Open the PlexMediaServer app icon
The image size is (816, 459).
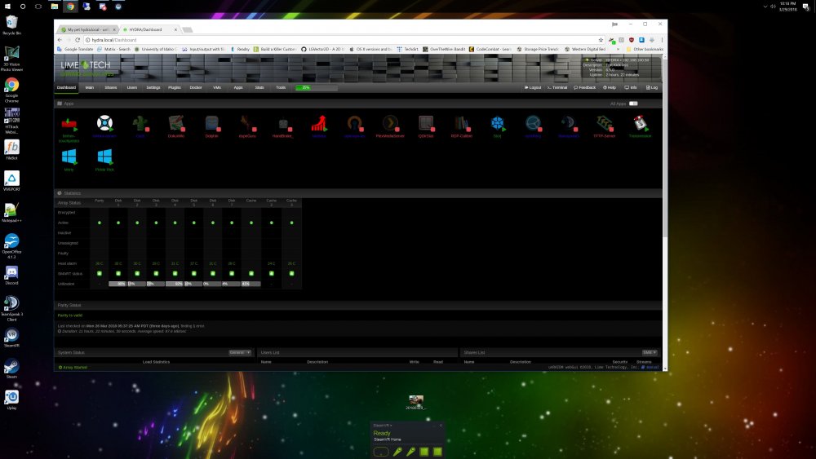coord(390,123)
